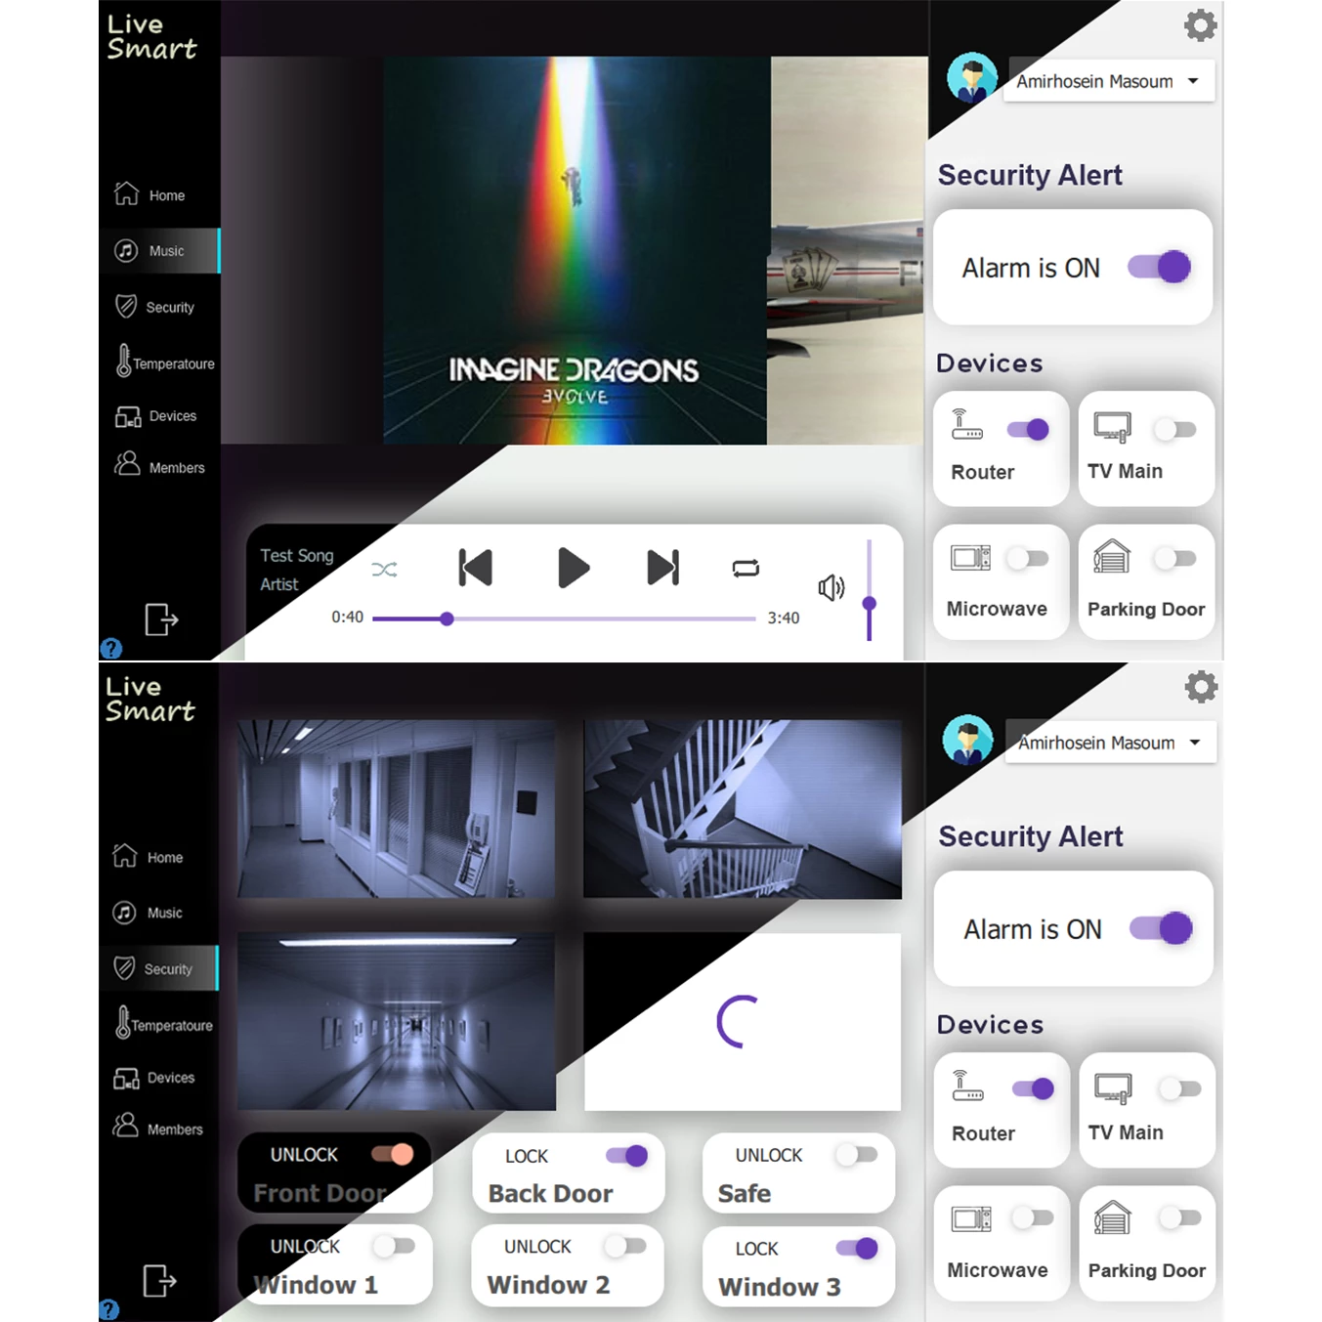Click the Router icon in the security screen panel
This screenshot has height=1322, width=1322.
[x=967, y=1086]
